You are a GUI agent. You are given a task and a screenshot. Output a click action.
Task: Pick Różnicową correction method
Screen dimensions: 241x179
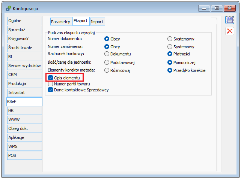[x=107, y=70]
